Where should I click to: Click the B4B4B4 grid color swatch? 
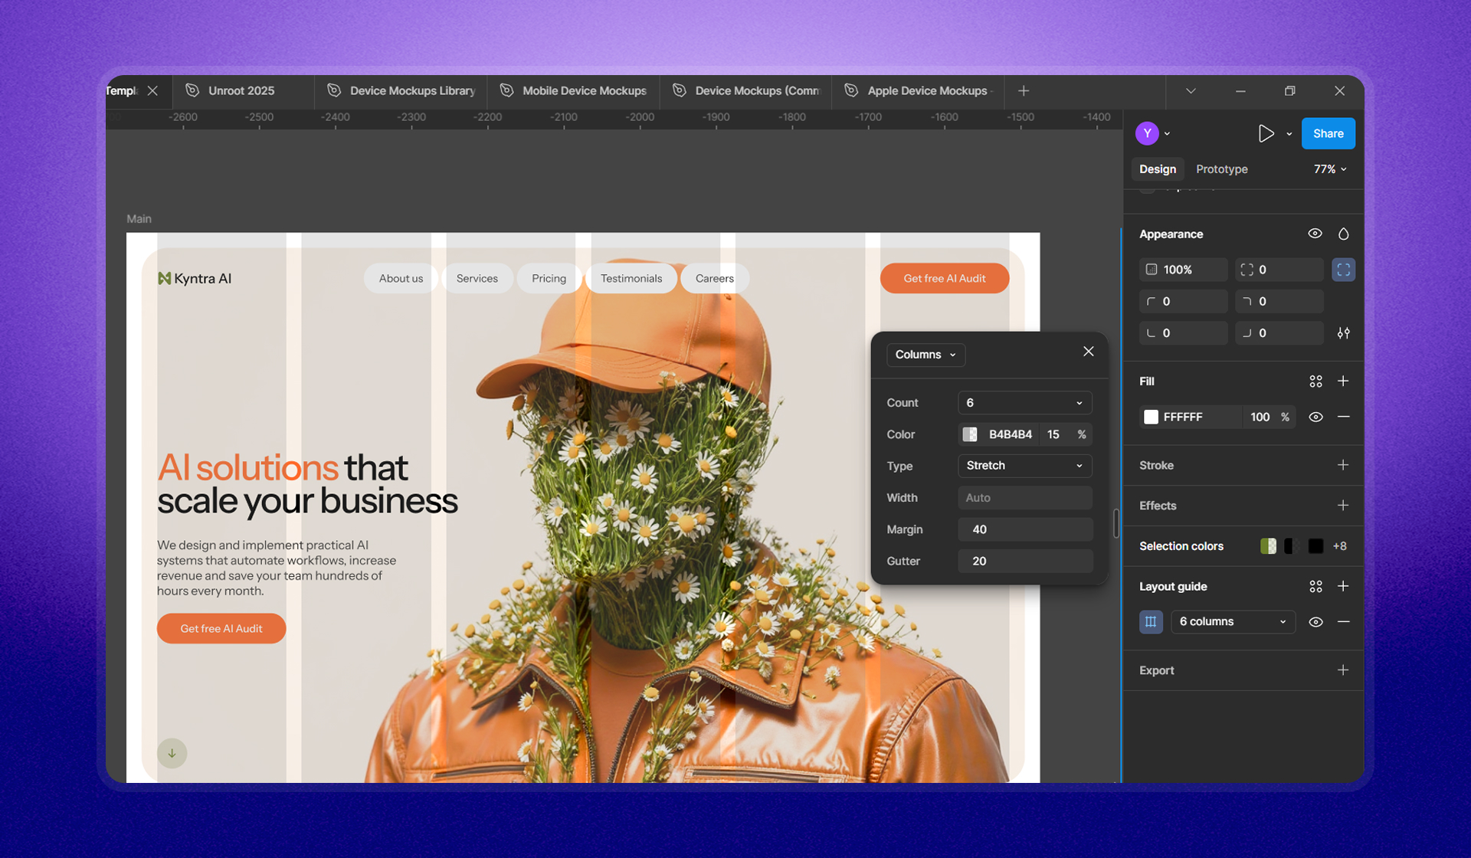point(970,434)
